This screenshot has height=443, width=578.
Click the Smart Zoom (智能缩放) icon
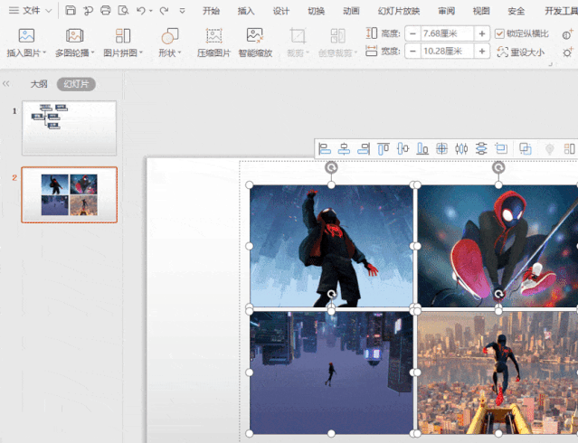pyautogui.click(x=255, y=36)
